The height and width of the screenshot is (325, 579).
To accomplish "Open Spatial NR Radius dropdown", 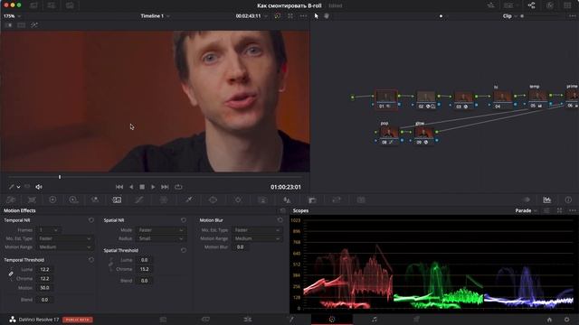I will tap(161, 238).
